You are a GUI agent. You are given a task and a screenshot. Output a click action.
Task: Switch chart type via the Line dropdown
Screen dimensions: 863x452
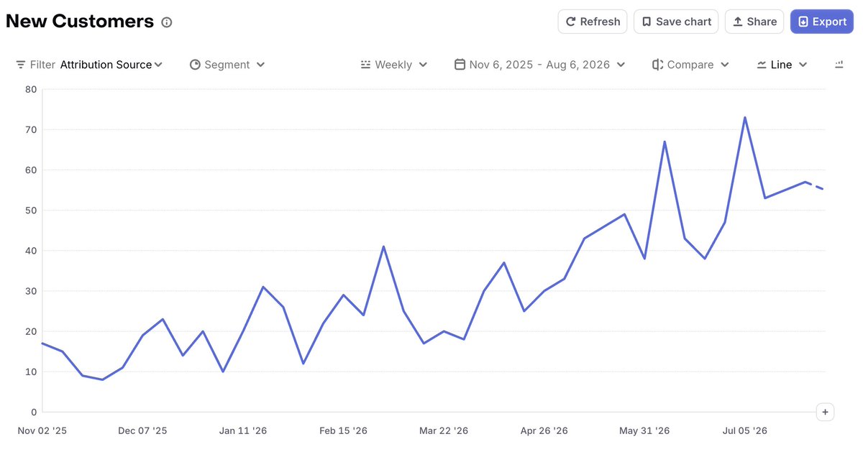pos(782,65)
